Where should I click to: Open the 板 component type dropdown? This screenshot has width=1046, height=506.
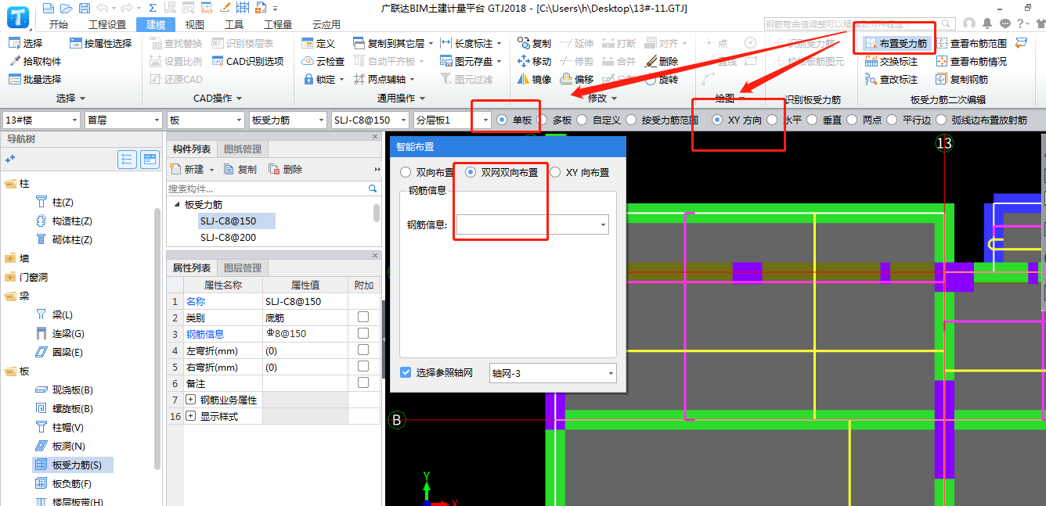coord(205,120)
